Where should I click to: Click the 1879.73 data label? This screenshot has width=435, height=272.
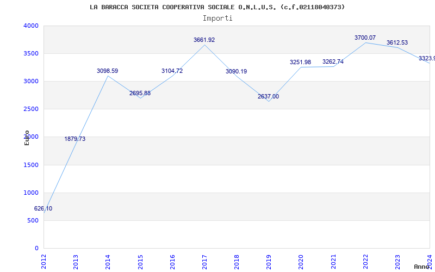pos(75,139)
